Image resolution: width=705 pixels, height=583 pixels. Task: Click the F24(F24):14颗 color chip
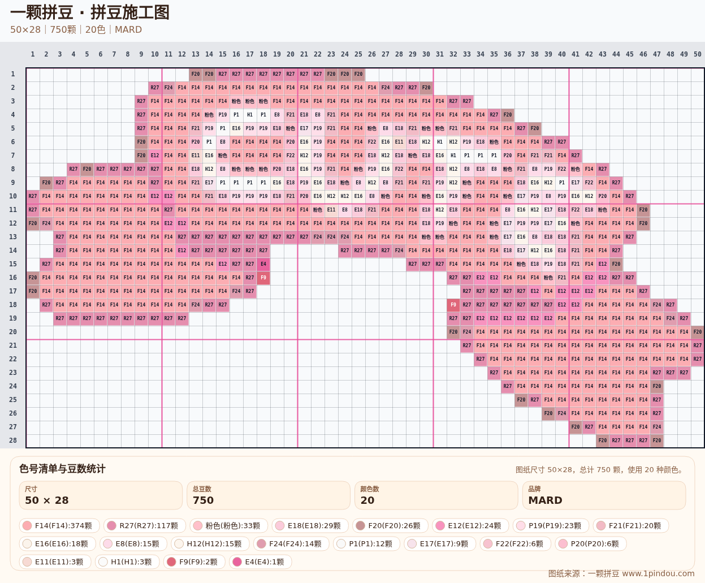(x=291, y=544)
